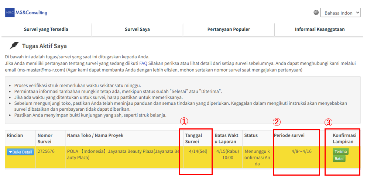Click the Menunggu konfirmasi Anda status cell
This screenshot has width=367, height=183.
click(x=257, y=158)
